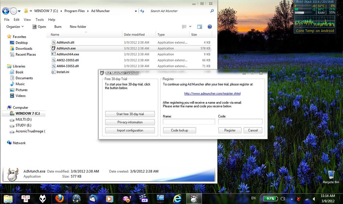This screenshot has height=204, width=343.
Task: Create a New folder from toolbar
Action: (78, 27)
